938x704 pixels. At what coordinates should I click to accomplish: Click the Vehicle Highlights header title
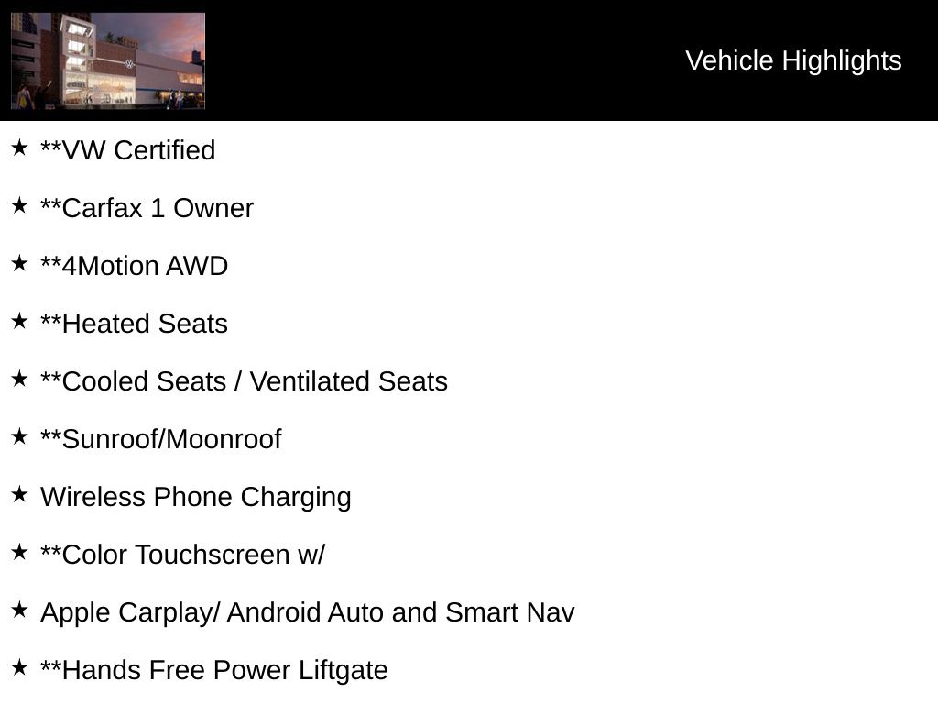click(793, 60)
